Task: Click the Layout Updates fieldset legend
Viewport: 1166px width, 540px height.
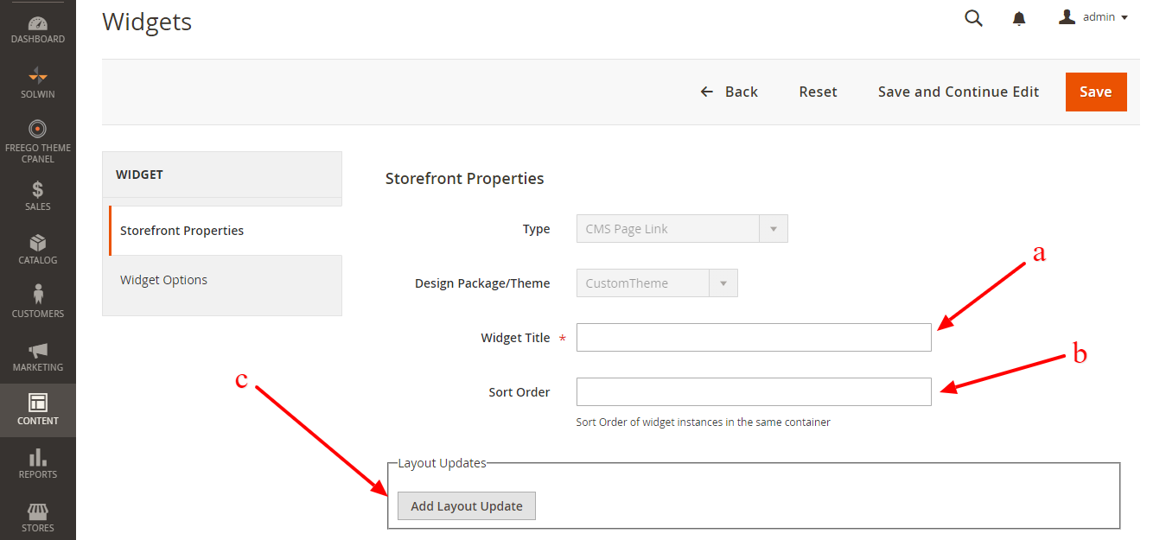Action: 443,463
